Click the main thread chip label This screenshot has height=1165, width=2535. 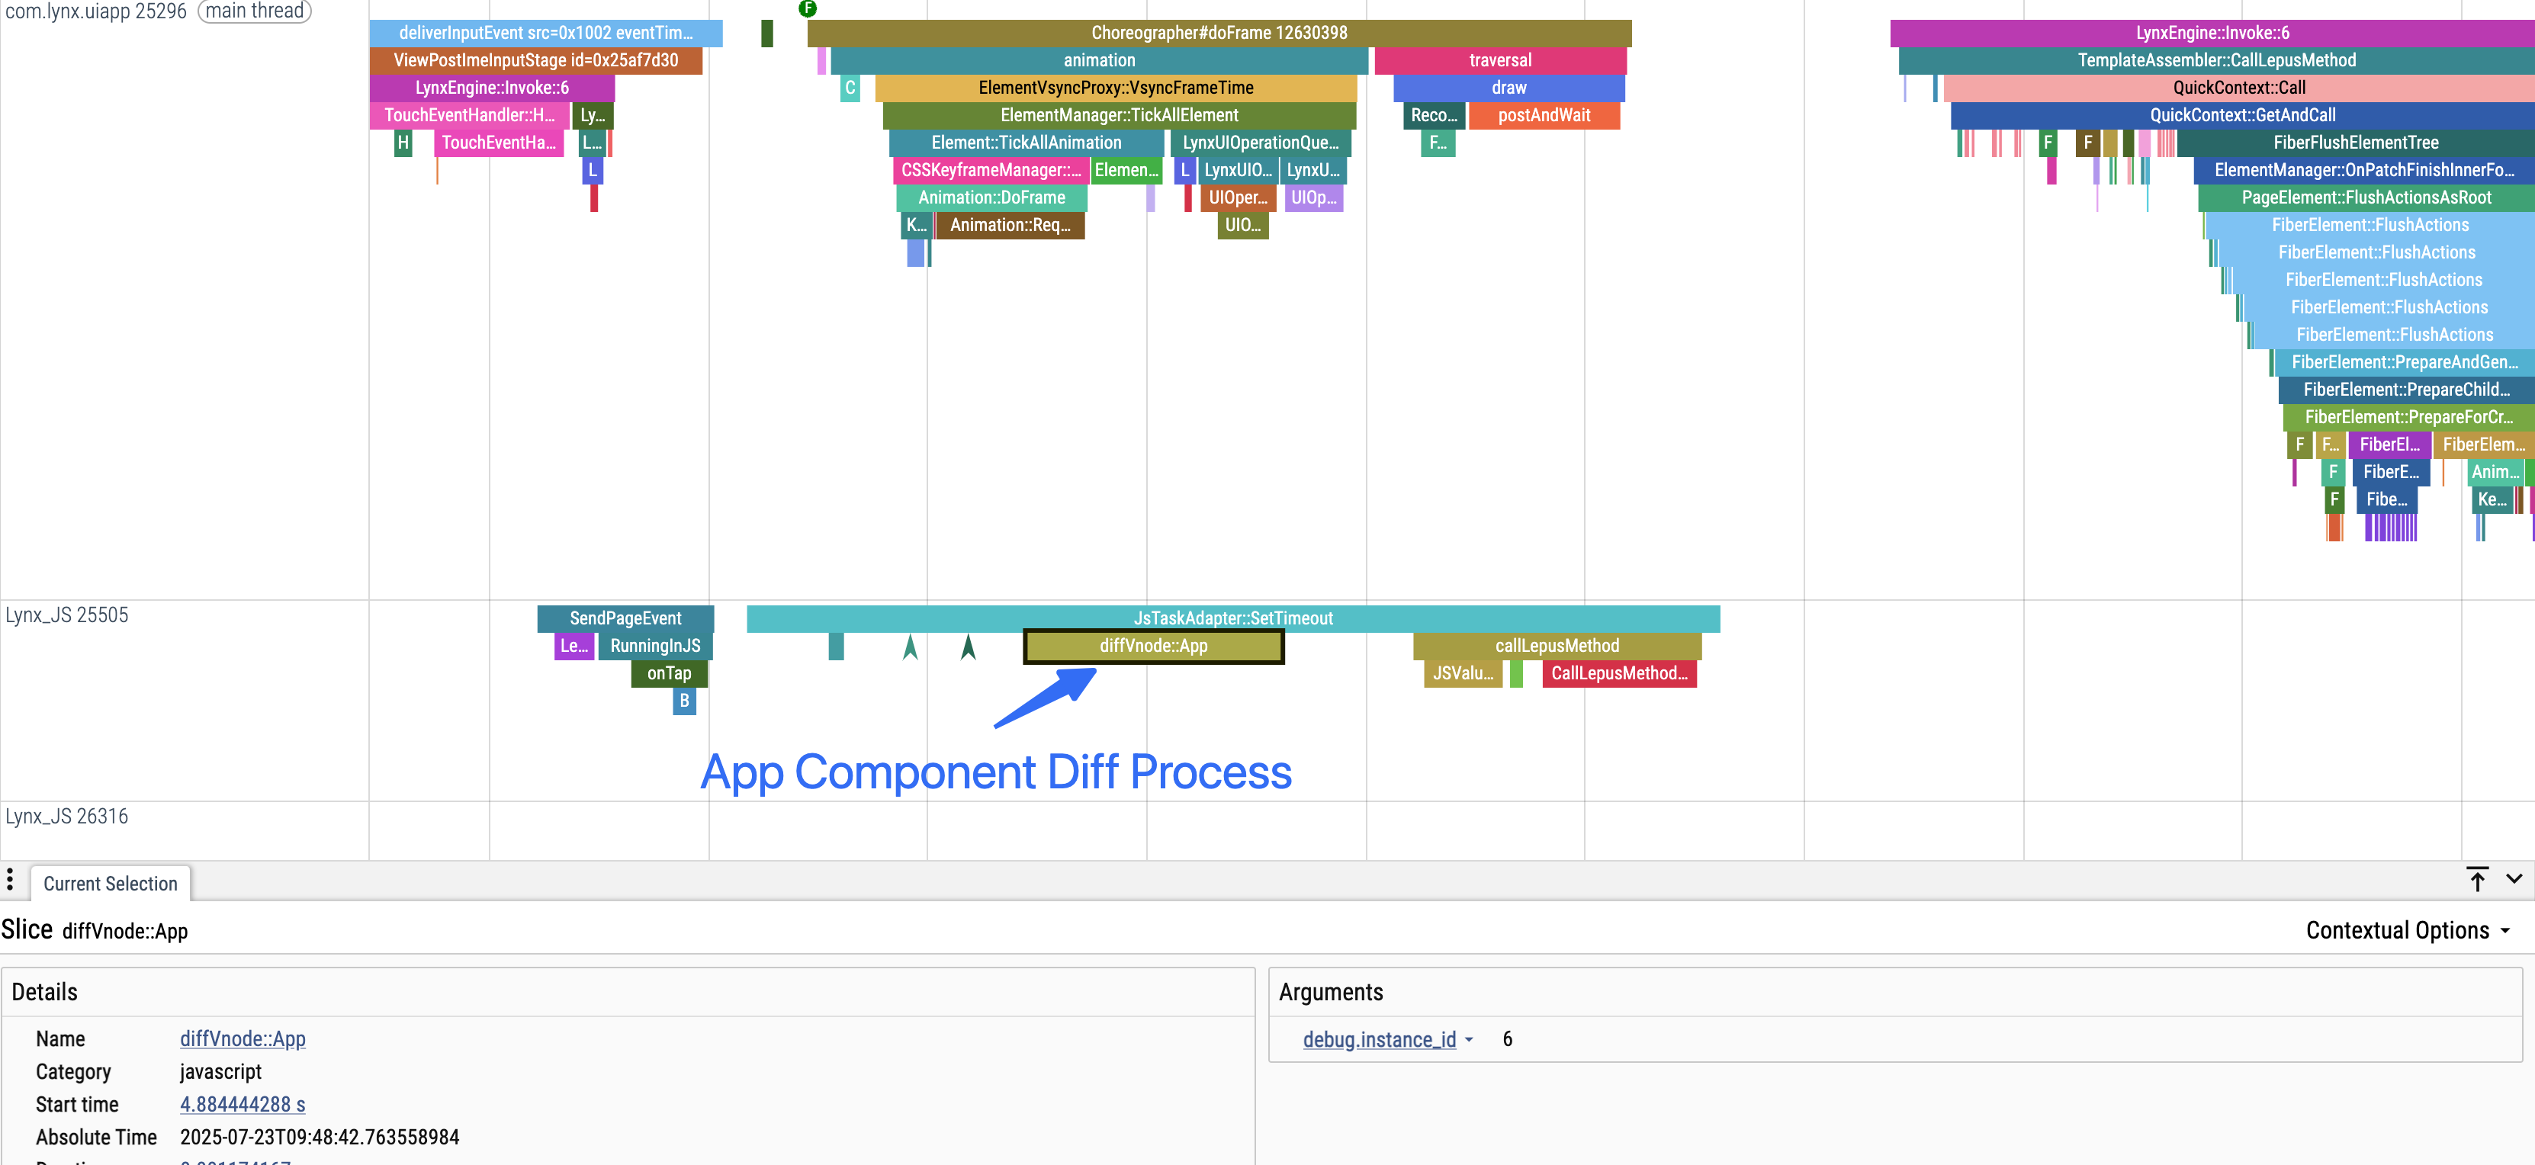pos(255,11)
